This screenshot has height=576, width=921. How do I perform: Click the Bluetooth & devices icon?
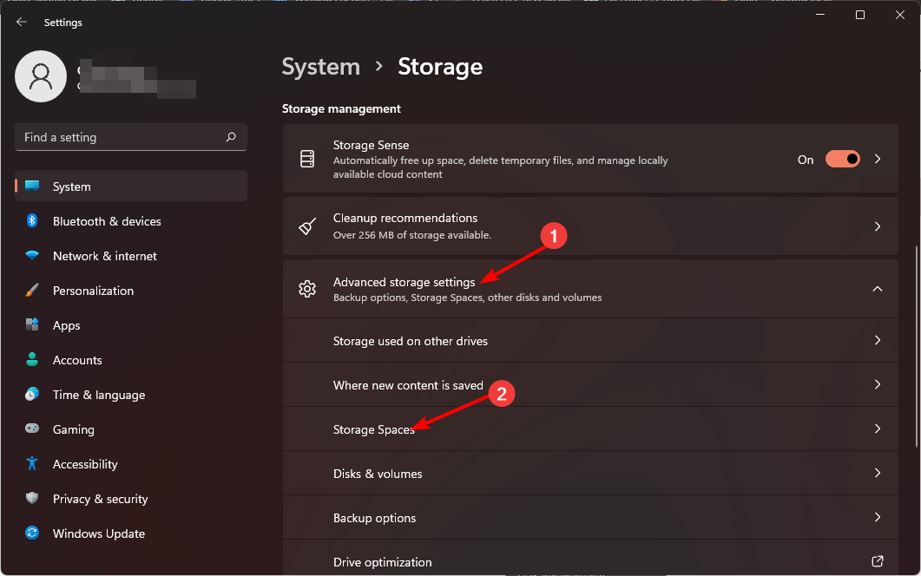pos(32,221)
